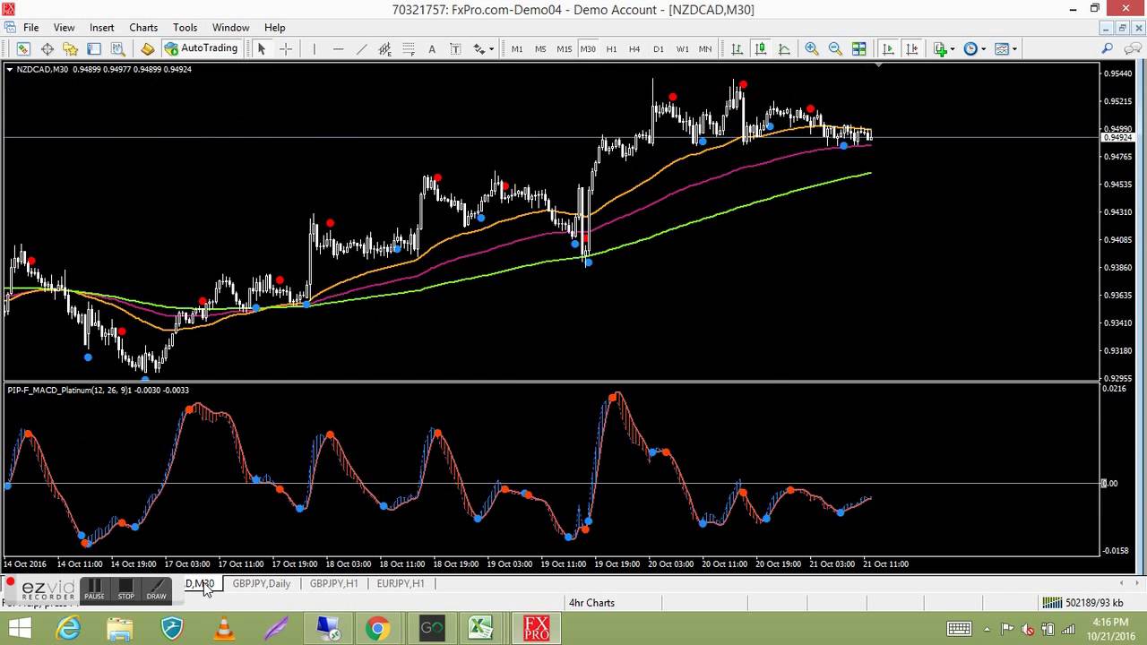Tile chart windows
The height and width of the screenshot is (645, 1147).
(858, 48)
